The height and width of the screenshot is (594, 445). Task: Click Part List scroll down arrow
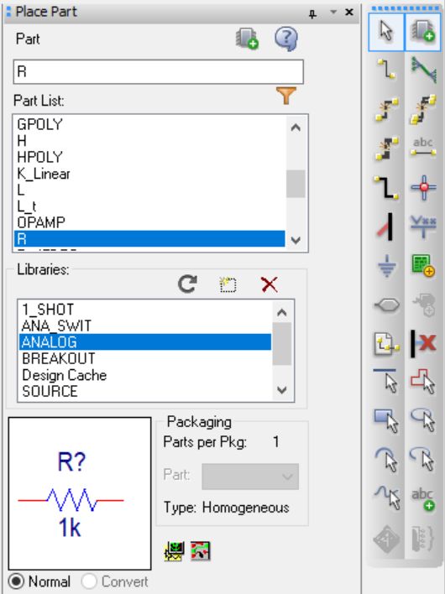coord(296,240)
